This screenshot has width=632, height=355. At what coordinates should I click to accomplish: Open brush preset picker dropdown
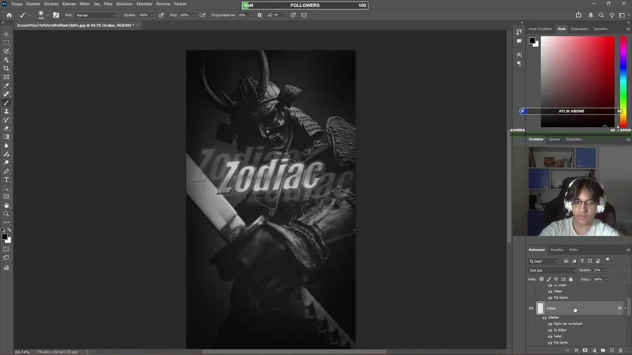47,15
